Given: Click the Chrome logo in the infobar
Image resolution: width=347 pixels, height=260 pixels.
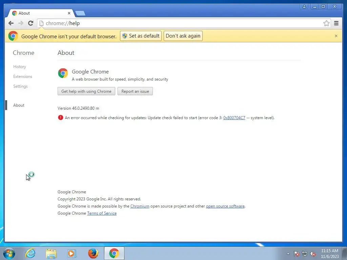Looking at the screenshot, I should click(x=13, y=36).
